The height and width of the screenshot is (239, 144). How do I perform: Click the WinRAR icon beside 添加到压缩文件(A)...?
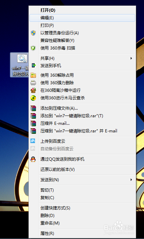point(33,108)
